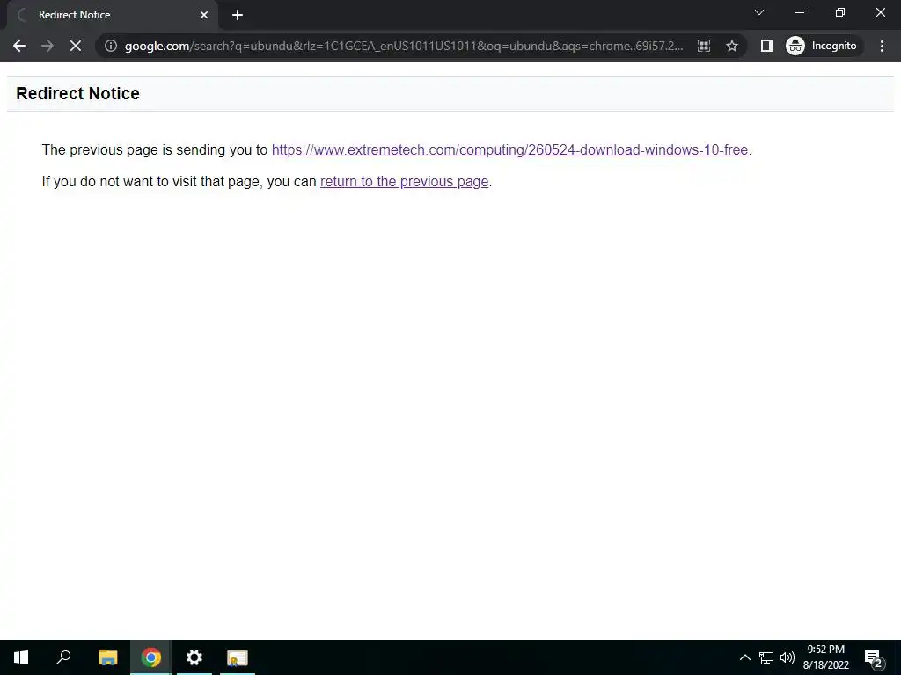Stop loading the page with the X button
Screen dimensions: 901x675
[76, 46]
